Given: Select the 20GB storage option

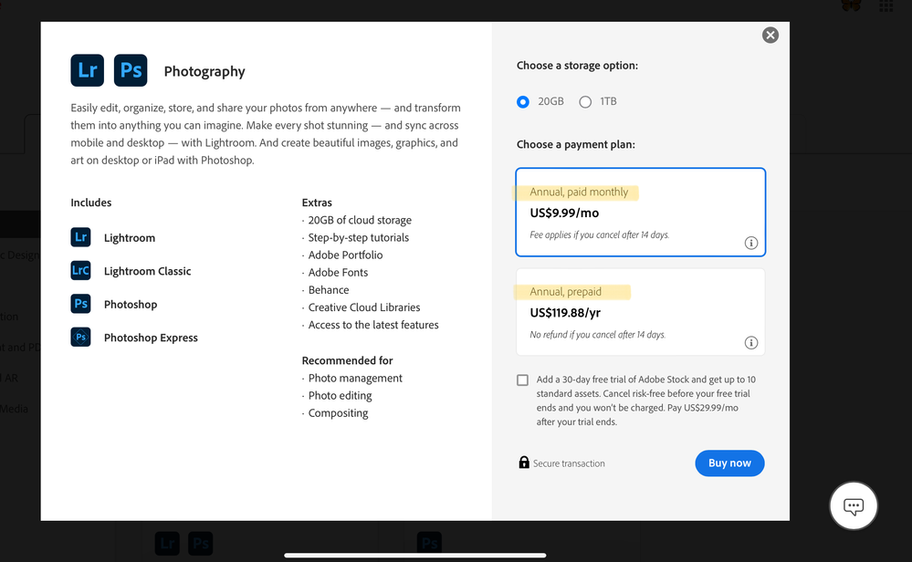Looking at the screenshot, I should 523,102.
